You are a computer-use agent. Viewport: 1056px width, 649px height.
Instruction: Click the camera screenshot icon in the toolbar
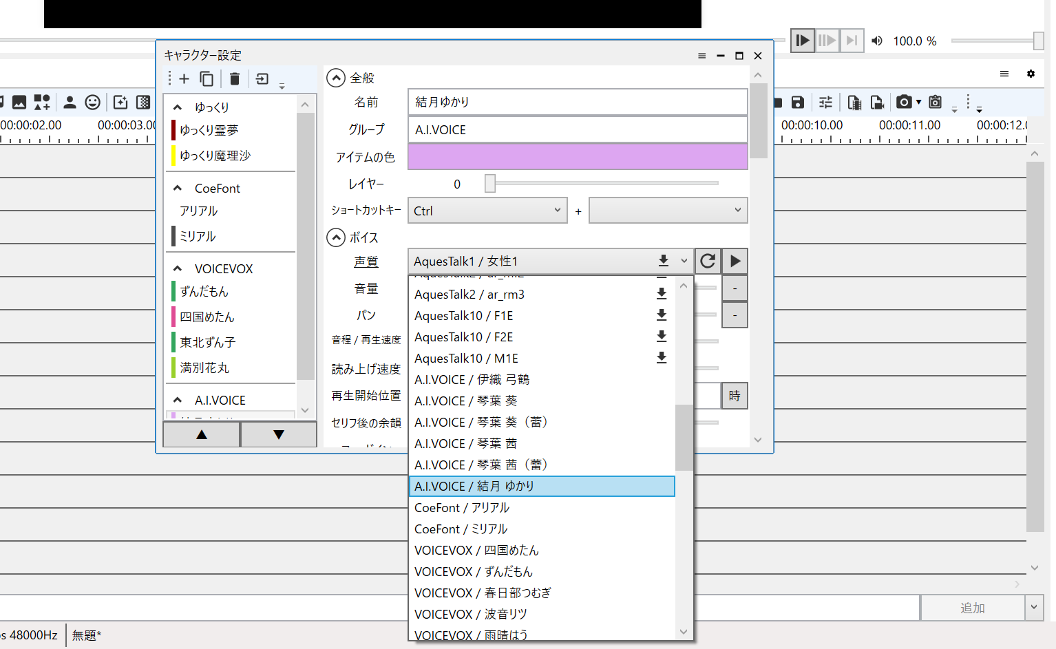coord(904,103)
